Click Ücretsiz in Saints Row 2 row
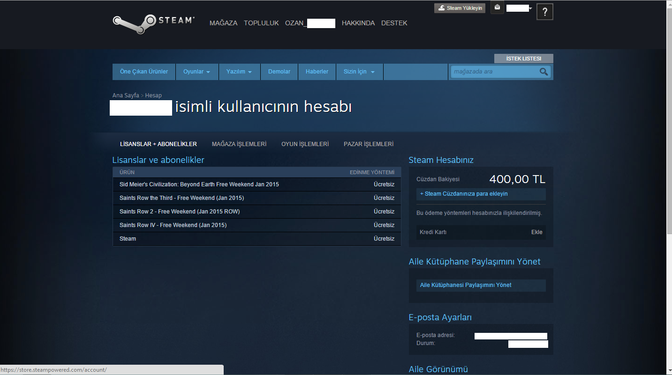The height and width of the screenshot is (375, 672). pos(384,212)
